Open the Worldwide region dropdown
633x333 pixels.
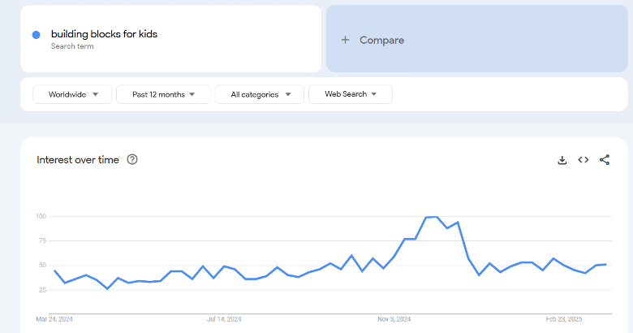[72, 94]
